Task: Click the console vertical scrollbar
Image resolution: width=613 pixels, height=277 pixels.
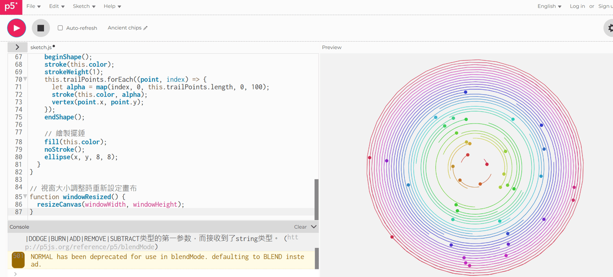Action: pyautogui.click(x=316, y=258)
